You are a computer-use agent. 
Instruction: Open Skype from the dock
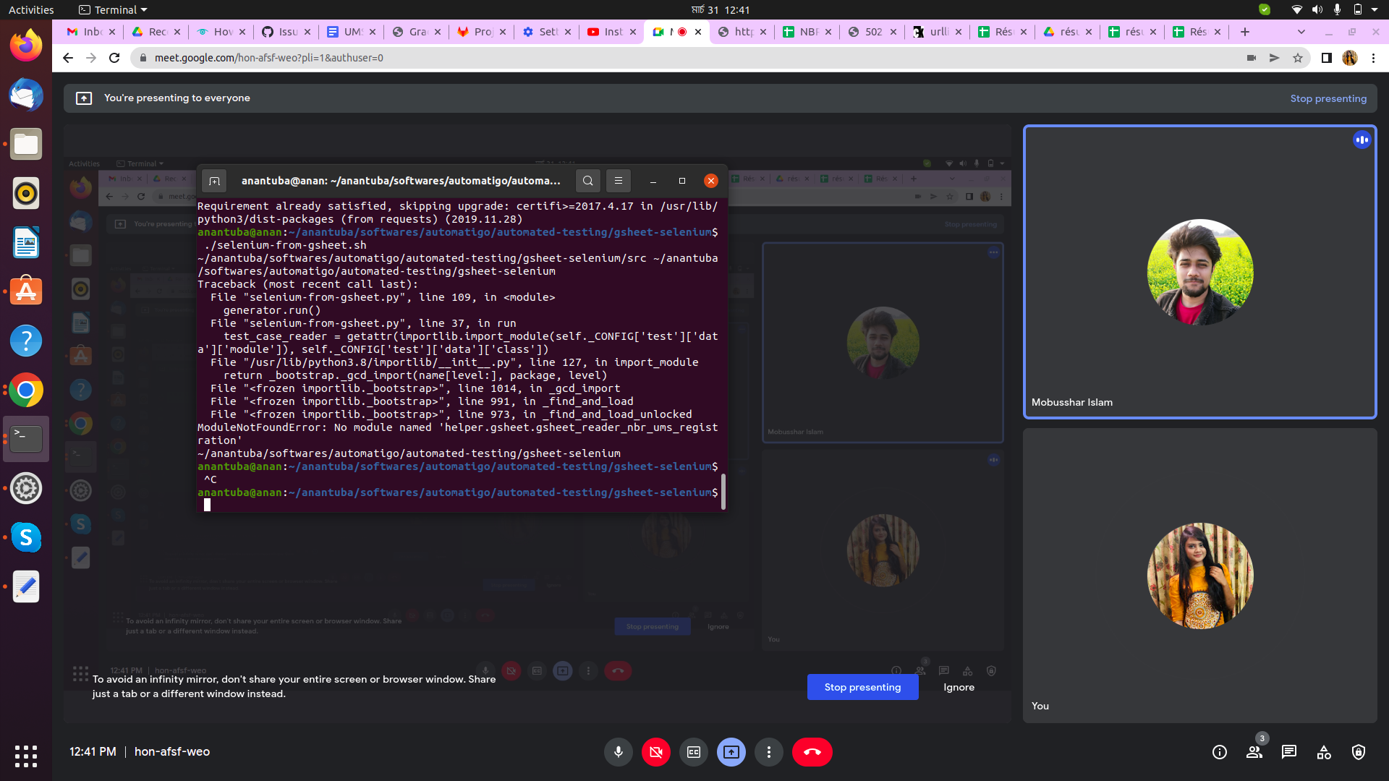click(x=26, y=537)
